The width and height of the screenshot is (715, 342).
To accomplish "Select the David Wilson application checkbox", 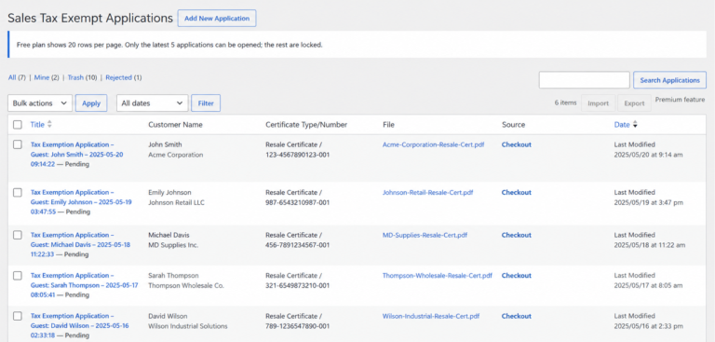I will tap(18, 316).
